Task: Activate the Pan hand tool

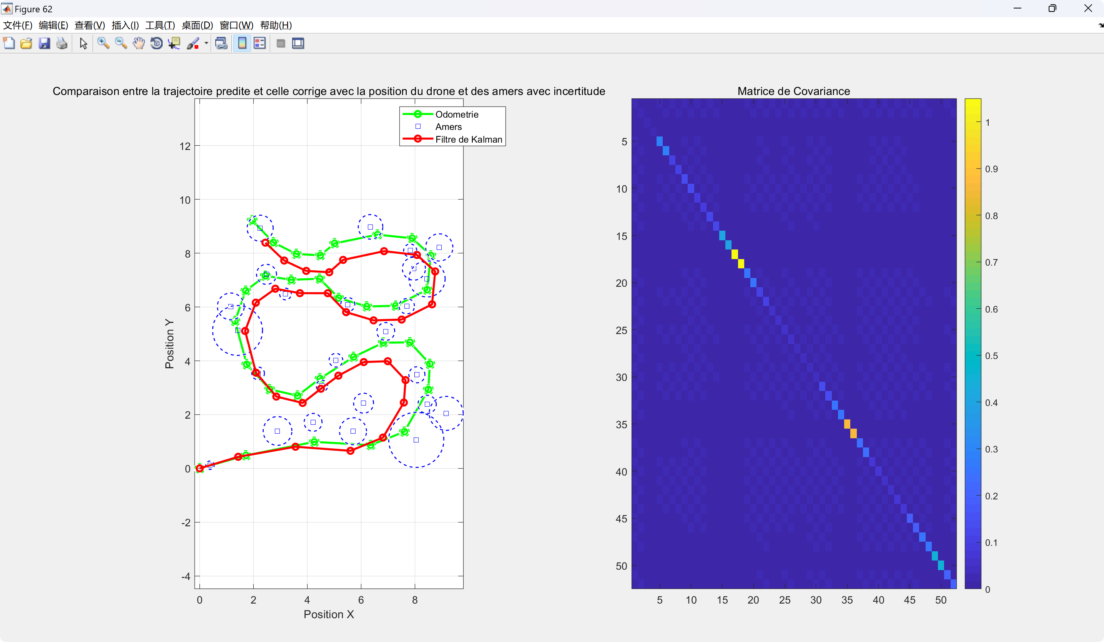Action: [138, 43]
